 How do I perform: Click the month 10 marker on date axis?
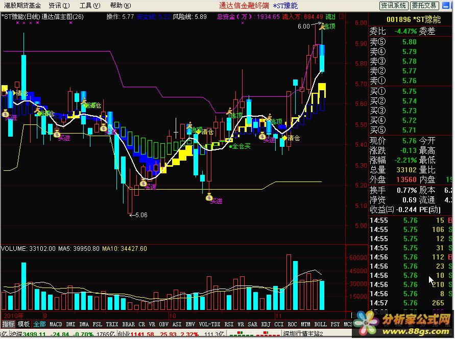[x=173, y=316]
